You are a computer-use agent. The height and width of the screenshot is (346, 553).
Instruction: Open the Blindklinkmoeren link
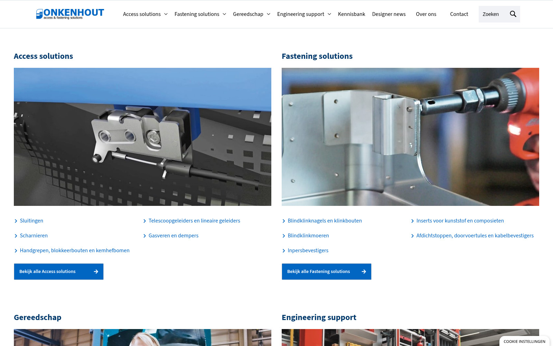coord(308,236)
